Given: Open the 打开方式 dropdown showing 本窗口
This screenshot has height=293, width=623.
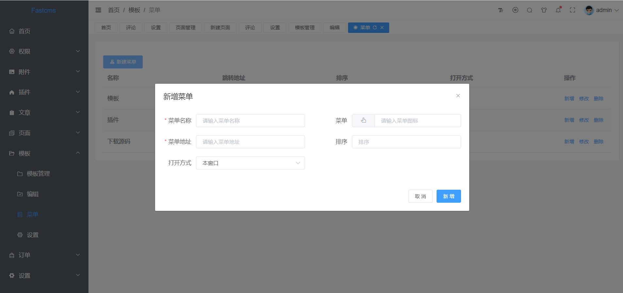Looking at the screenshot, I should tap(250, 163).
